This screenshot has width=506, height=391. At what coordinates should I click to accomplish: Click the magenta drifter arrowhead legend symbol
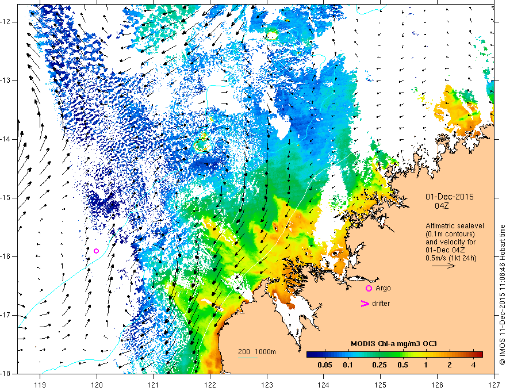[365, 304]
